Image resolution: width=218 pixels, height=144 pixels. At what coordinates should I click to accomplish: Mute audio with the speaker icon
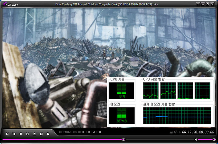coord(196,139)
